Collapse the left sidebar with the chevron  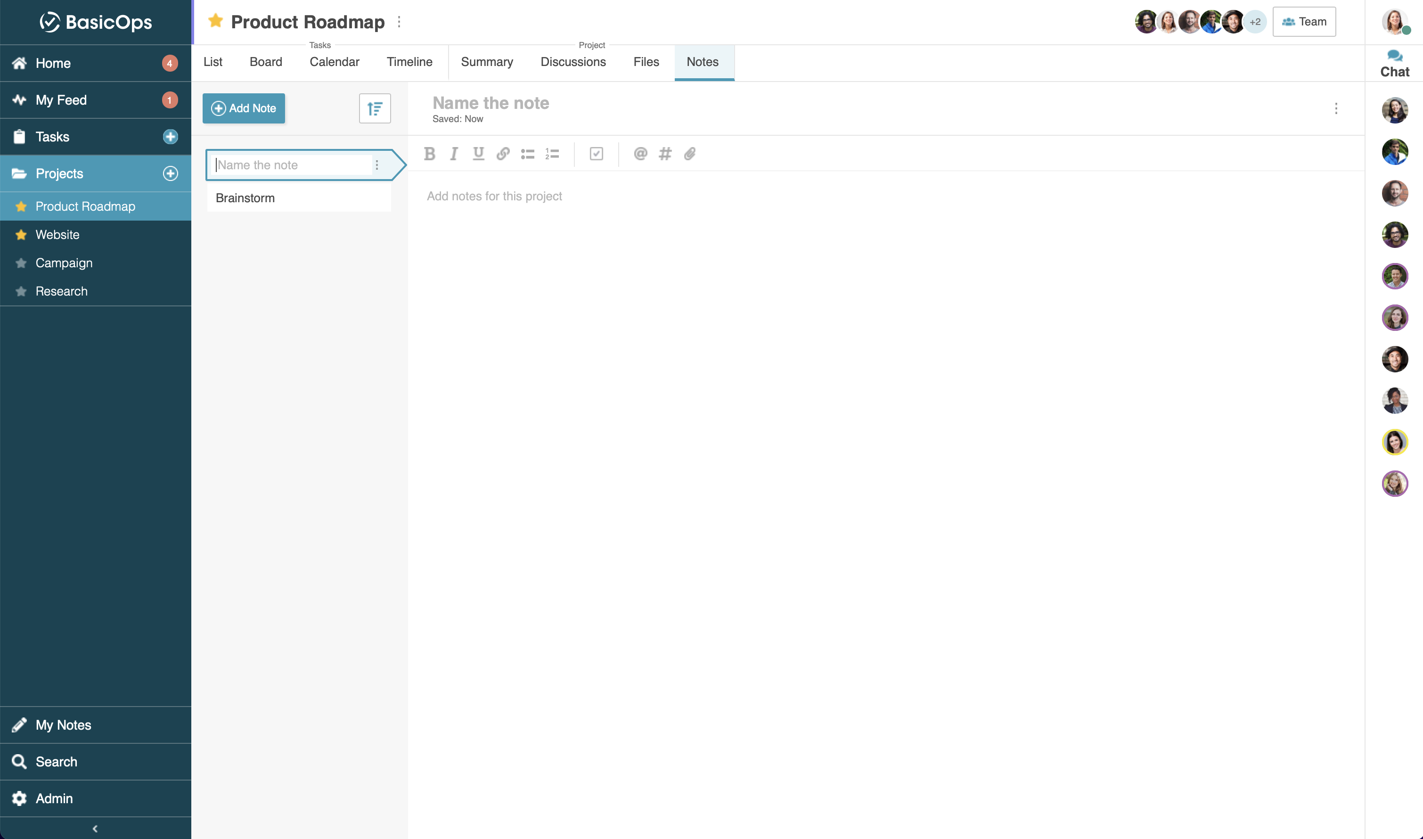[x=95, y=828]
